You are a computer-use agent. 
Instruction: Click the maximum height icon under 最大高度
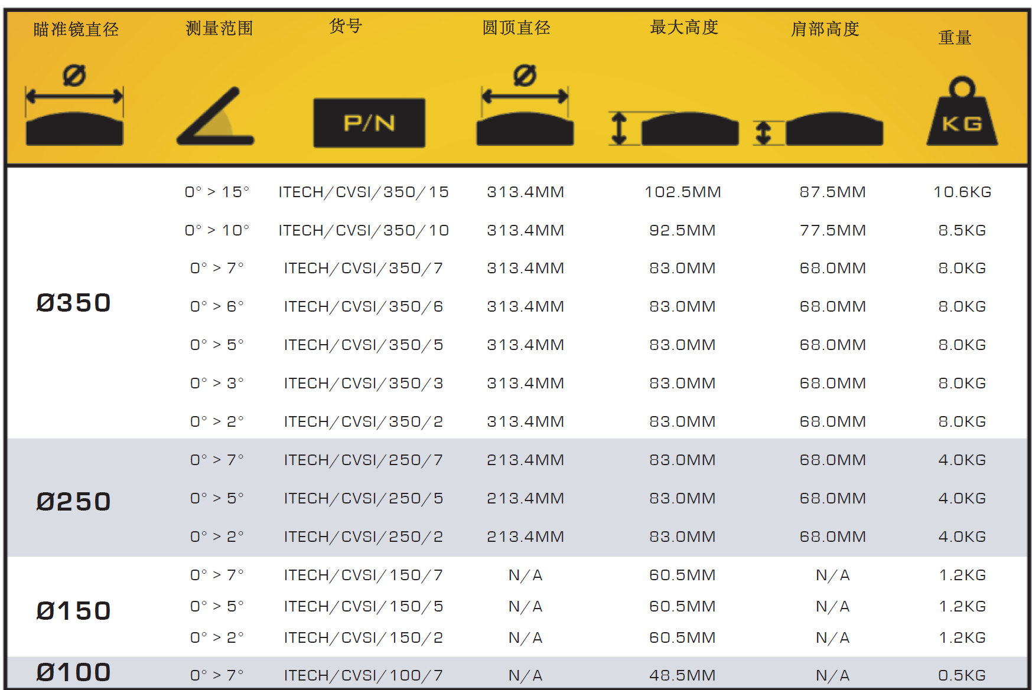(x=674, y=128)
